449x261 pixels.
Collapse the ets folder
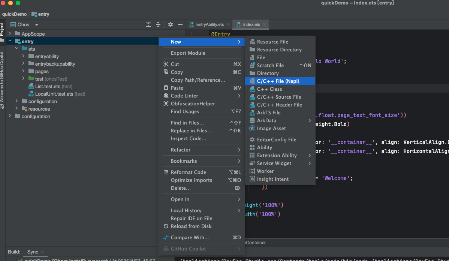coord(16,48)
